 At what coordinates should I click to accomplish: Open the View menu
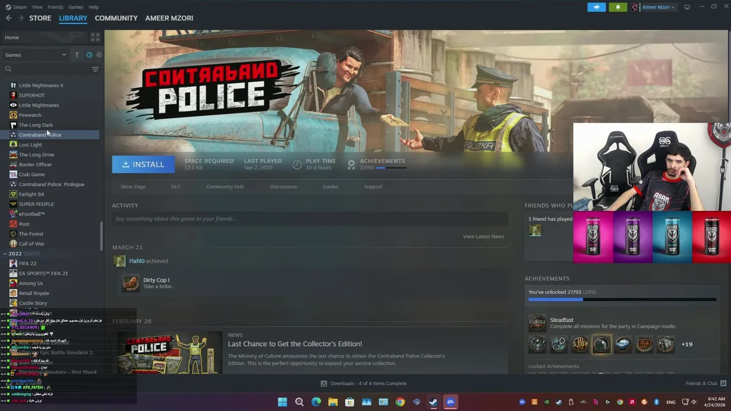[37, 7]
